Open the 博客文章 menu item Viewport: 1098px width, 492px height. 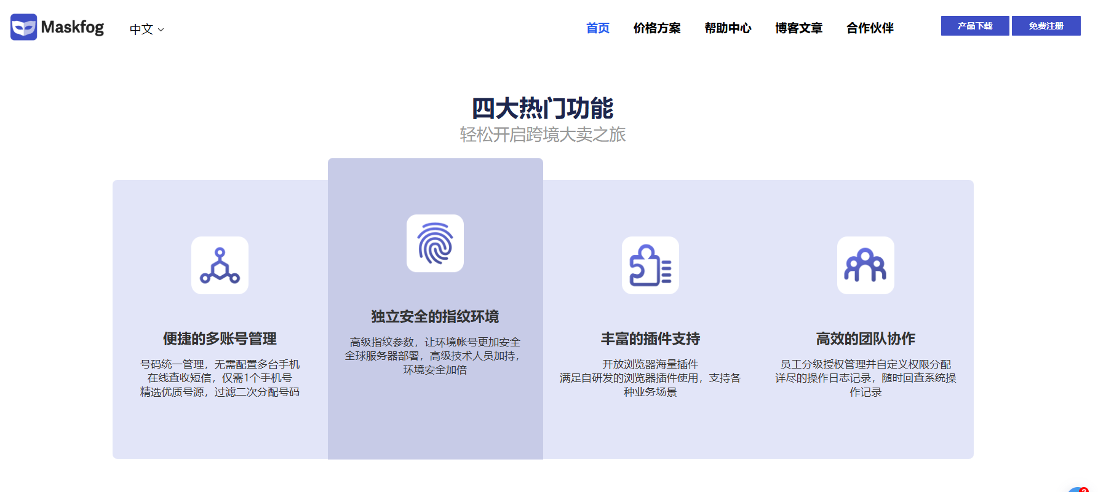[x=799, y=28]
